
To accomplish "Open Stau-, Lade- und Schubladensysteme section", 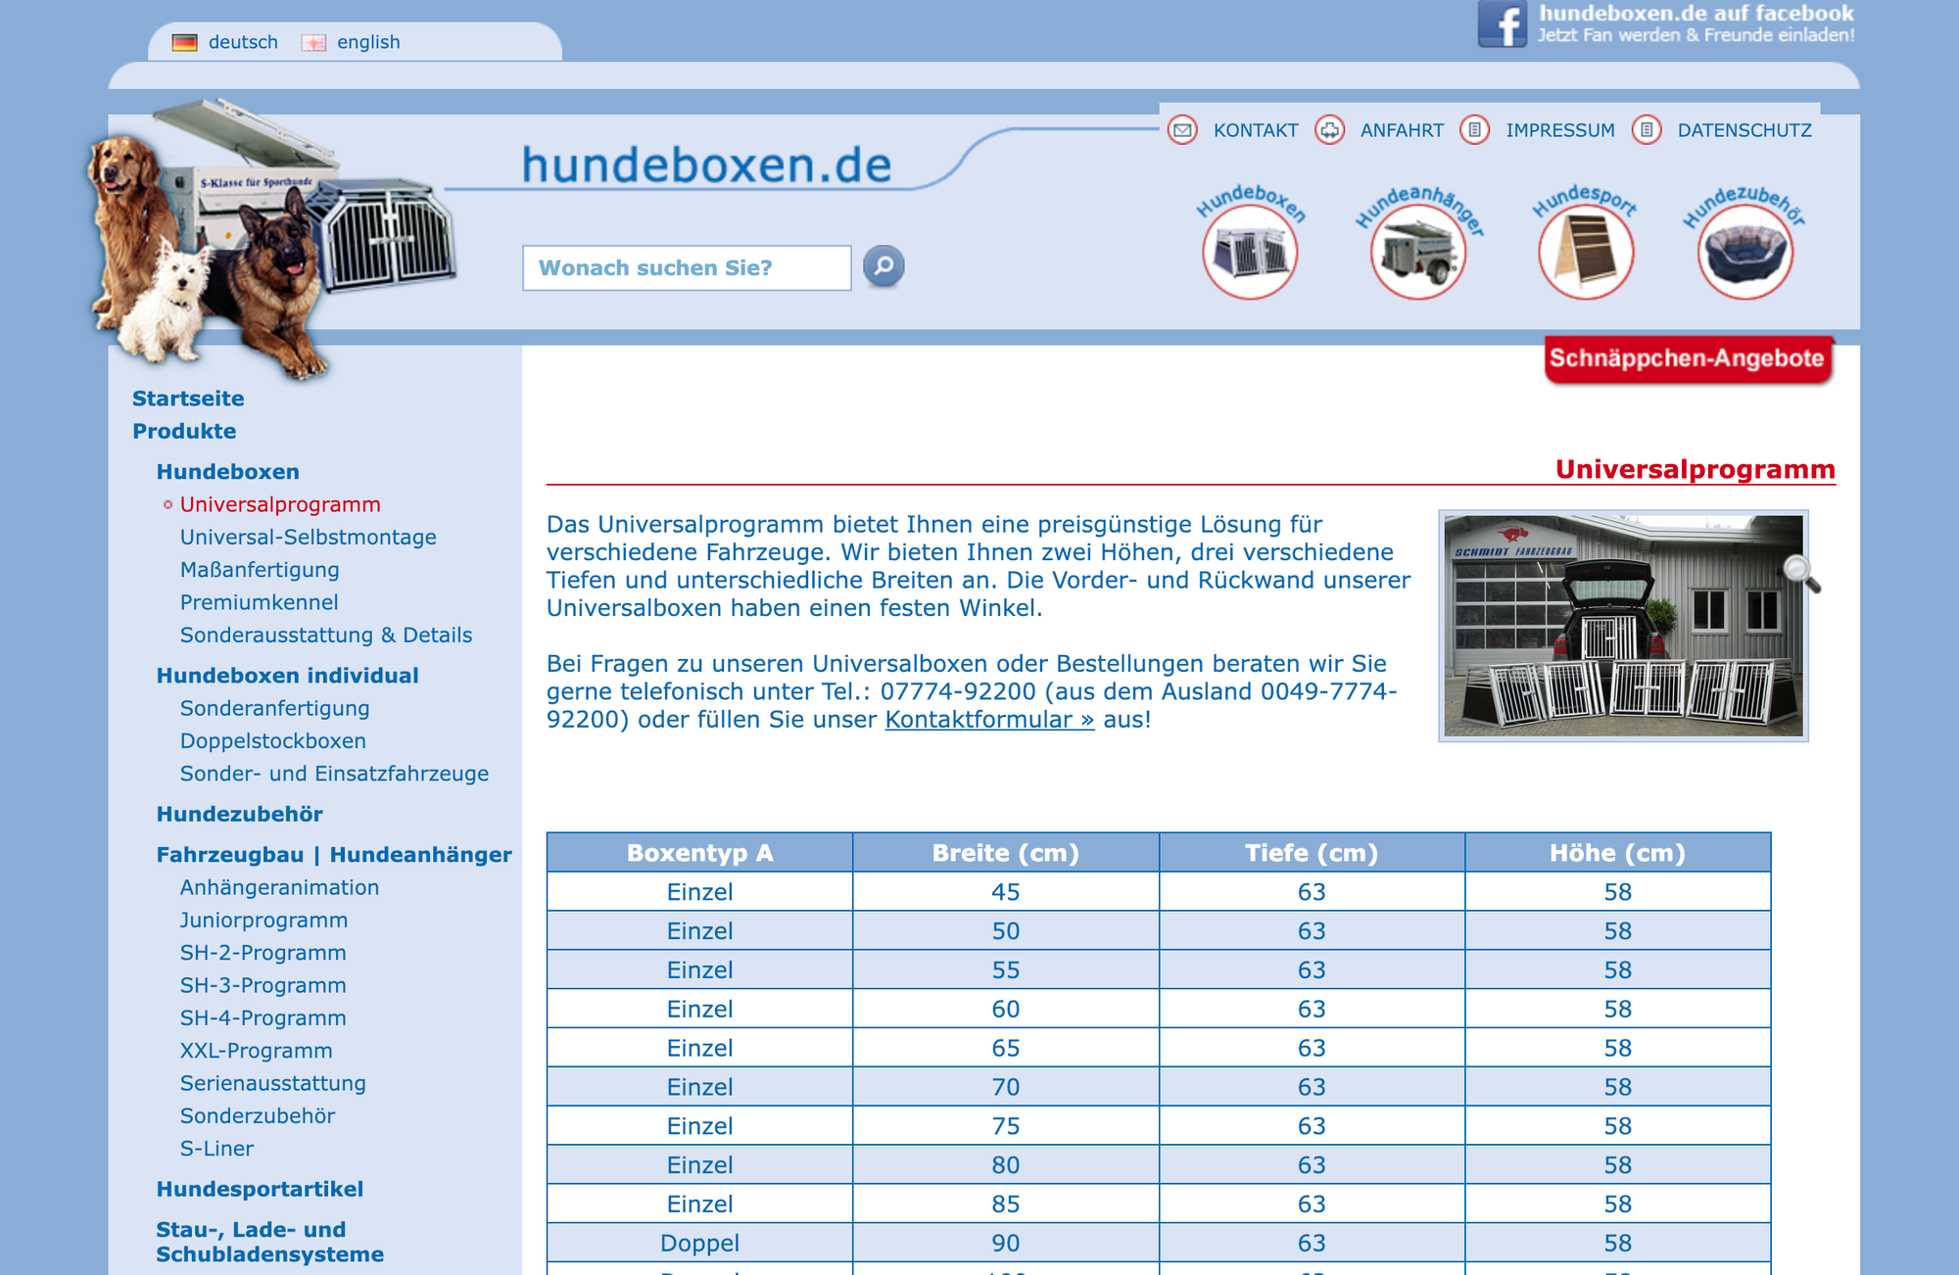I will pos(269,1242).
